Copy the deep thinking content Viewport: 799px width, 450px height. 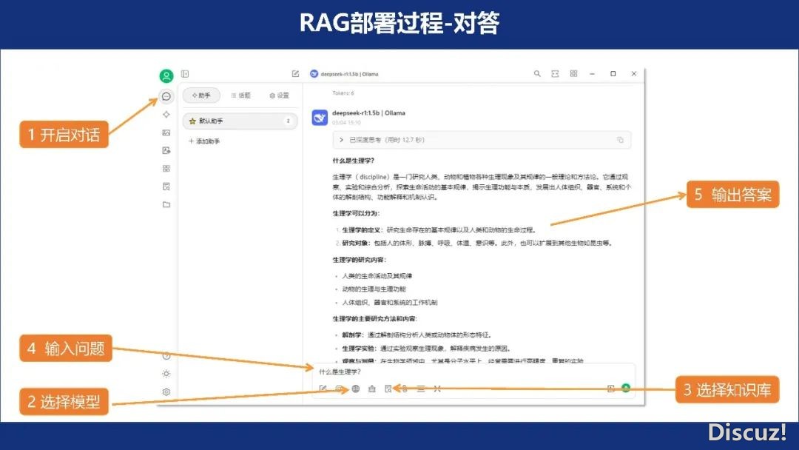(620, 140)
